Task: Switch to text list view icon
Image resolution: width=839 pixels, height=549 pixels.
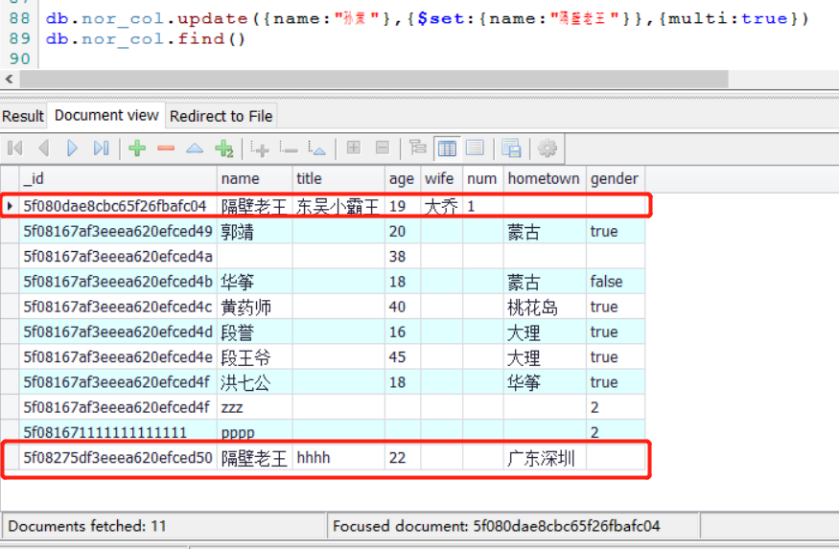Action: coord(475,148)
